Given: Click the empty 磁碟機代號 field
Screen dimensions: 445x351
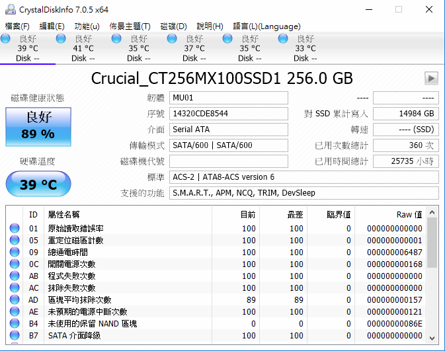Looking at the screenshot, I should [x=229, y=161].
